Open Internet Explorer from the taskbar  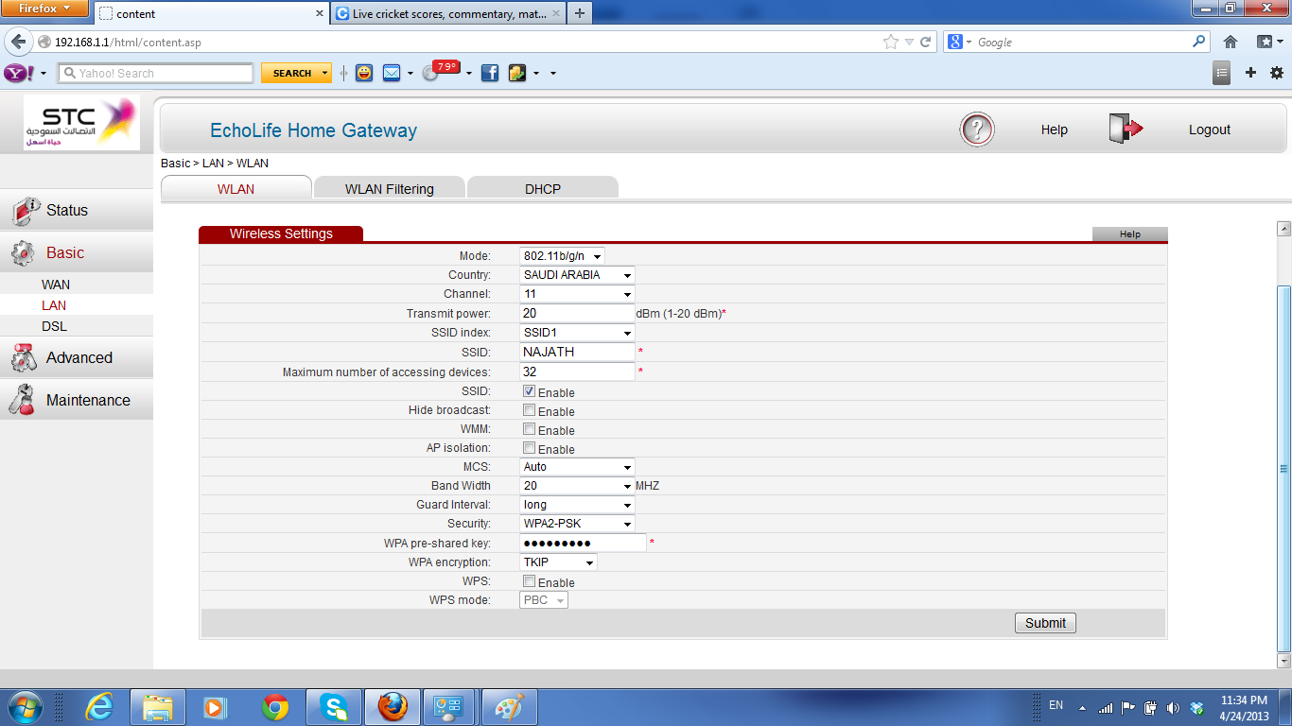click(99, 706)
